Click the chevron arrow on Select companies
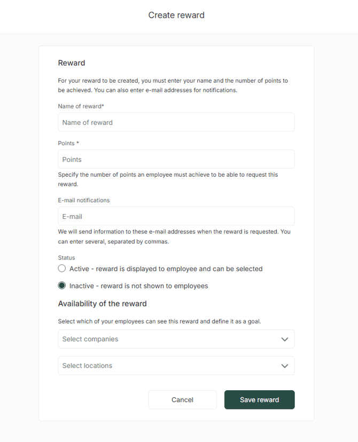 (x=285, y=340)
